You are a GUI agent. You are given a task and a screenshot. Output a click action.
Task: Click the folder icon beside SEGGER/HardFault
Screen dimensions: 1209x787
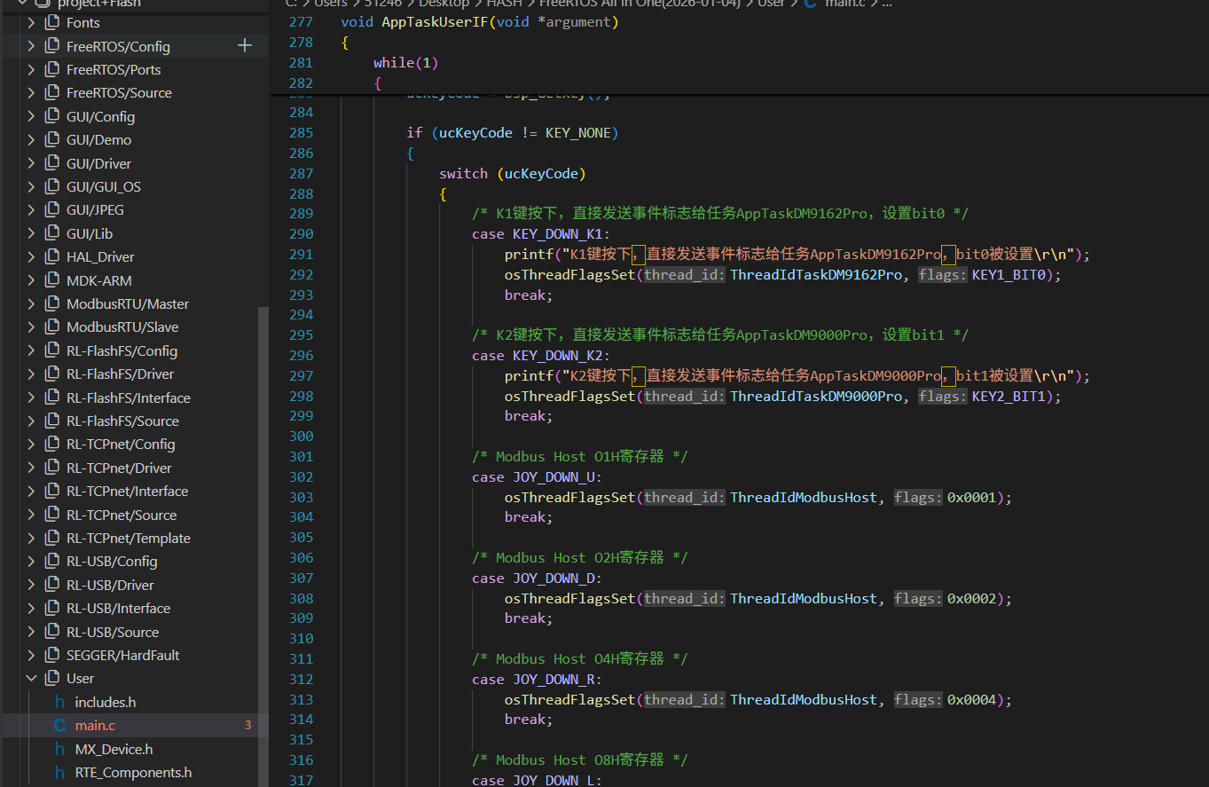52,656
